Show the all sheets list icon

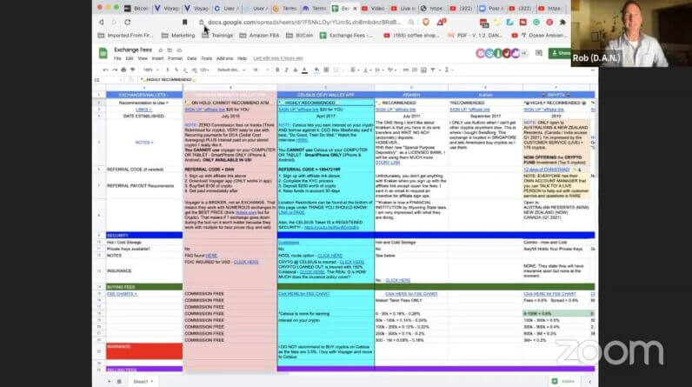point(119,381)
